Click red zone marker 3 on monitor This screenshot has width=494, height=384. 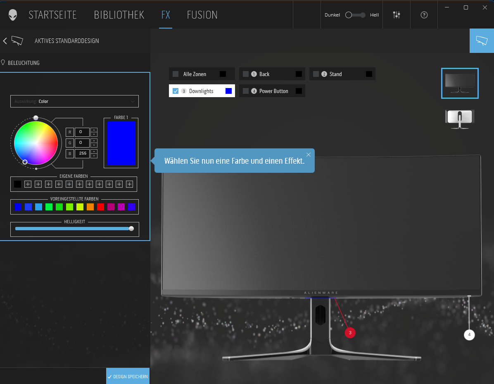(x=350, y=333)
